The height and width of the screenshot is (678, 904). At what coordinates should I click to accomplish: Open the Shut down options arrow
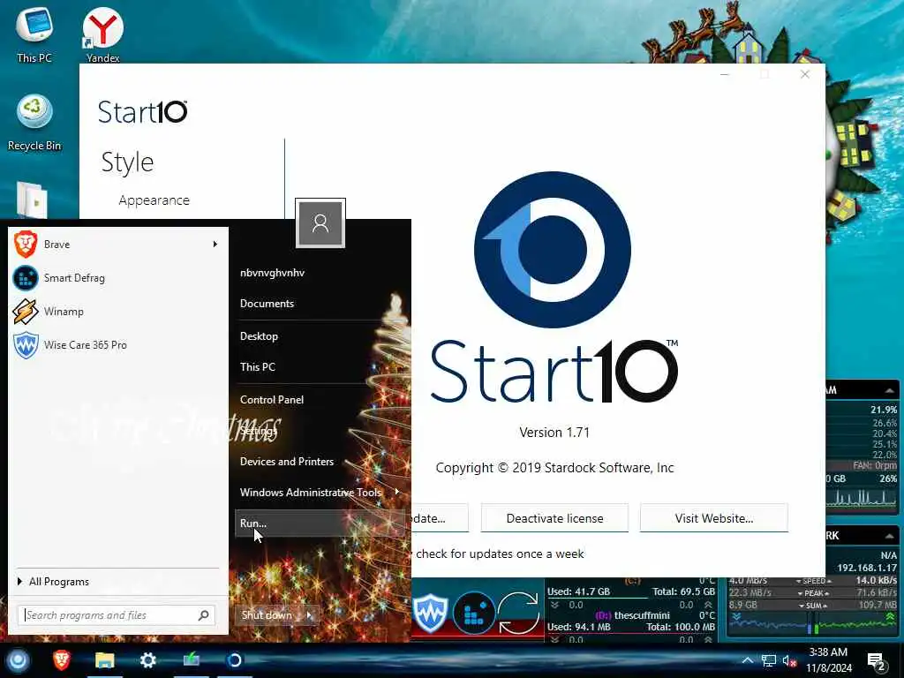coord(310,615)
